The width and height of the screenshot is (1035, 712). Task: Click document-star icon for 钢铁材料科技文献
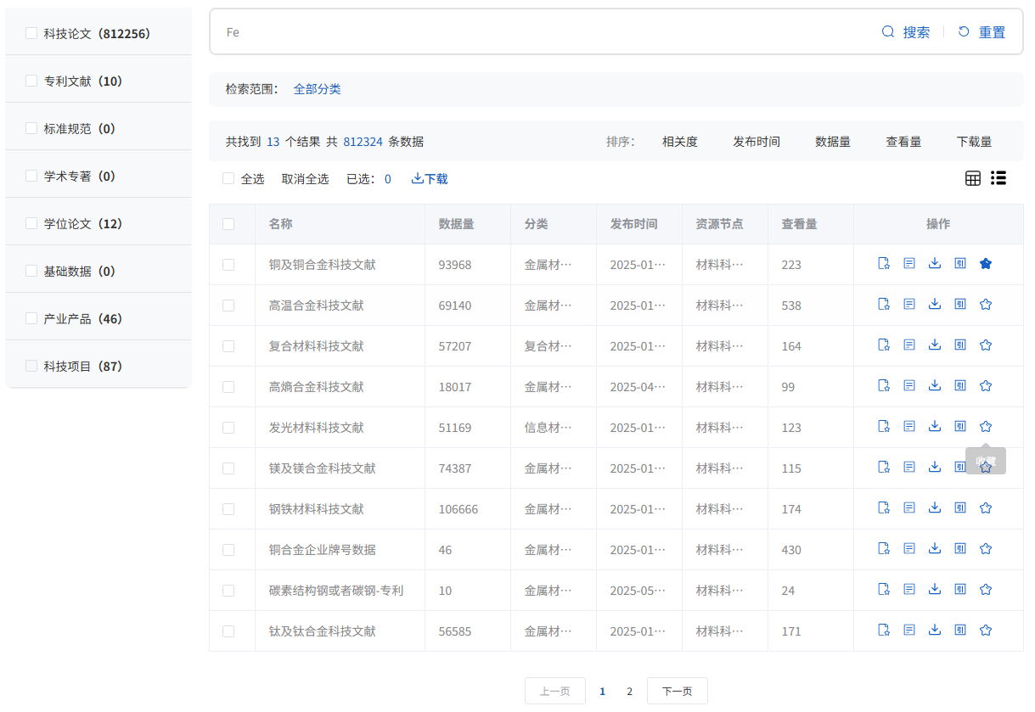coord(884,508)
